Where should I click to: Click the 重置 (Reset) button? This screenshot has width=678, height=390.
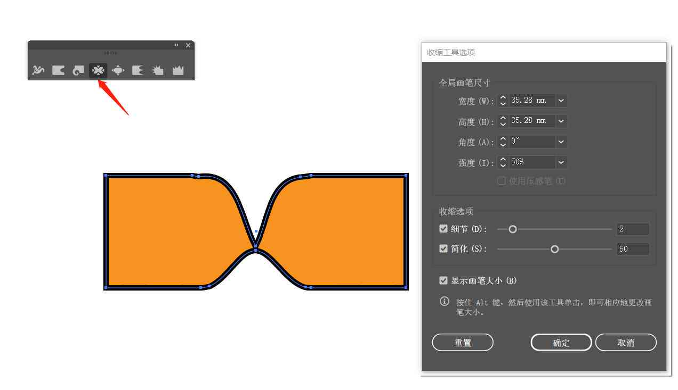(x=463, y=343)
